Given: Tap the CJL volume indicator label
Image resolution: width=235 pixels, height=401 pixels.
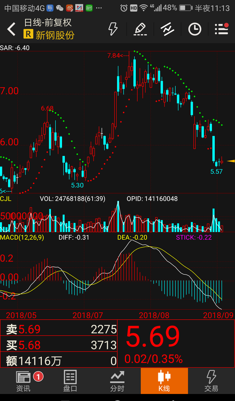Looking at the screenshot, I should [x=5, y=199].
